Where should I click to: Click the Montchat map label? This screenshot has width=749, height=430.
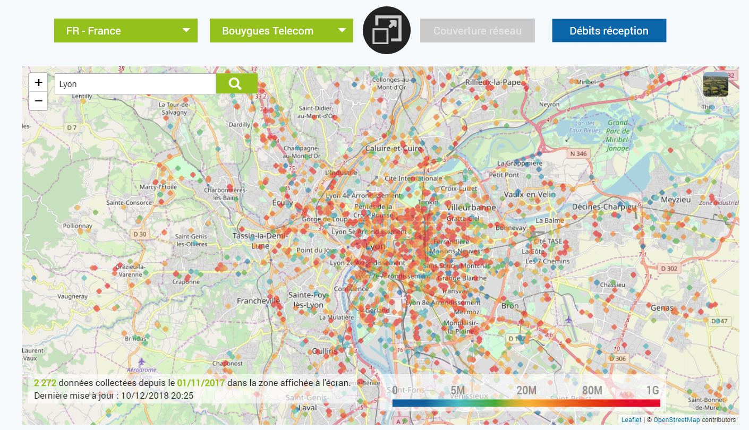[x=475, y=265]
